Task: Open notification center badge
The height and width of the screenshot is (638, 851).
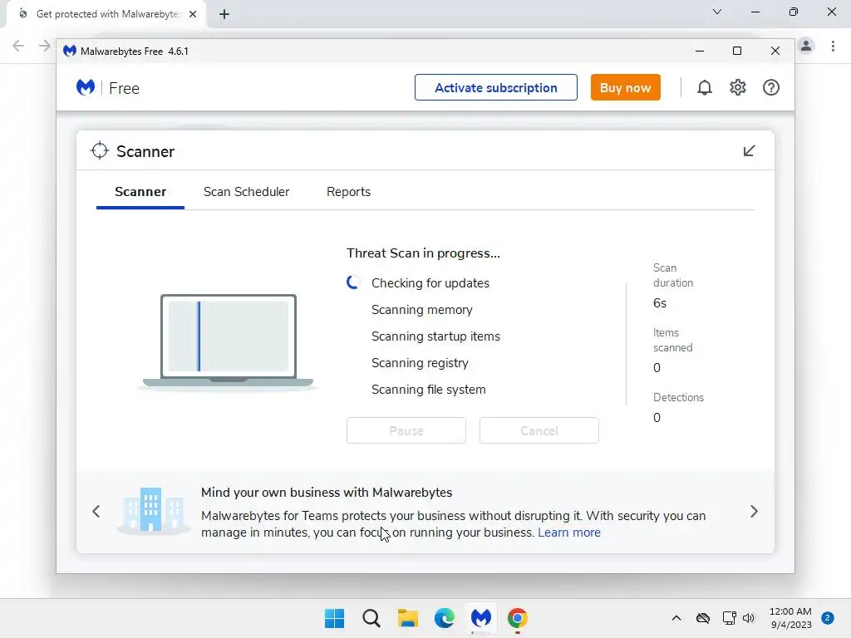Action: click(x=827, y=618)
